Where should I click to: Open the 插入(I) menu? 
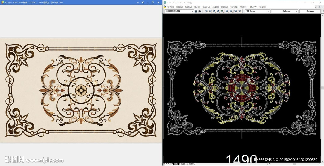197,7
